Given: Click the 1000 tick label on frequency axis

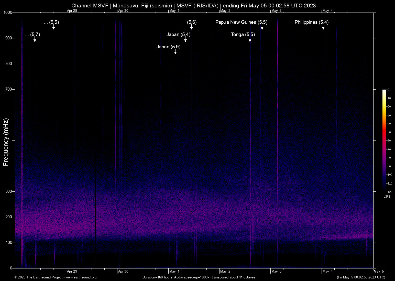Looking at the screenshot, I should pos(8,13).
